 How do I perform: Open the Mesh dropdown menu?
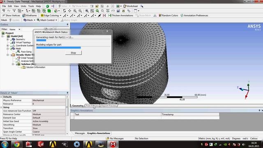pos(30,20)
